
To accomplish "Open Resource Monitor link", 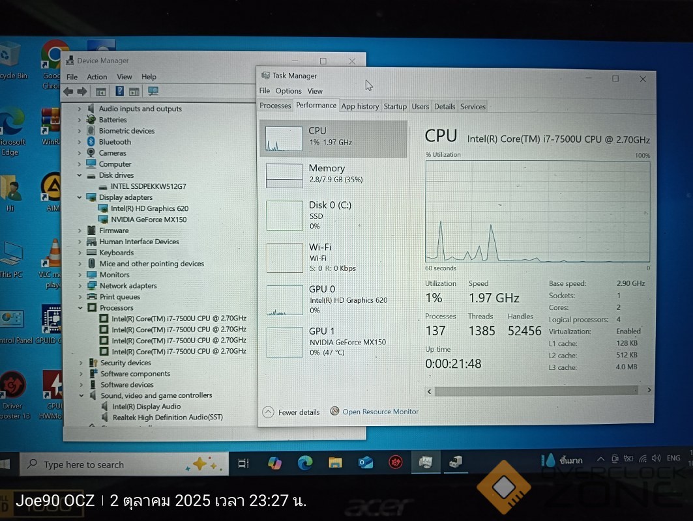I will 380,412.
